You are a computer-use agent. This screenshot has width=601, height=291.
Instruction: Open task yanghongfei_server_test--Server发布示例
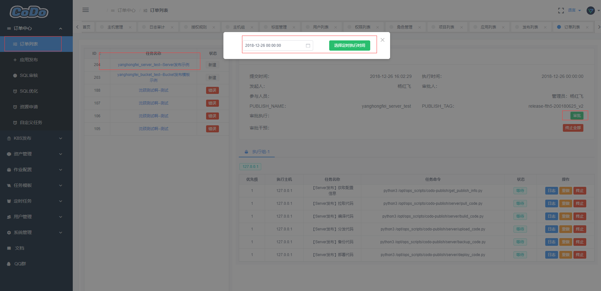(x=154, y=65)
